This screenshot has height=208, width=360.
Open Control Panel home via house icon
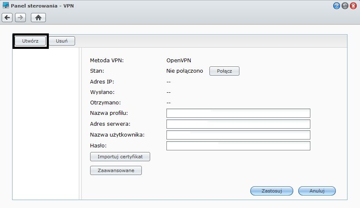click(x=38, y=18)
